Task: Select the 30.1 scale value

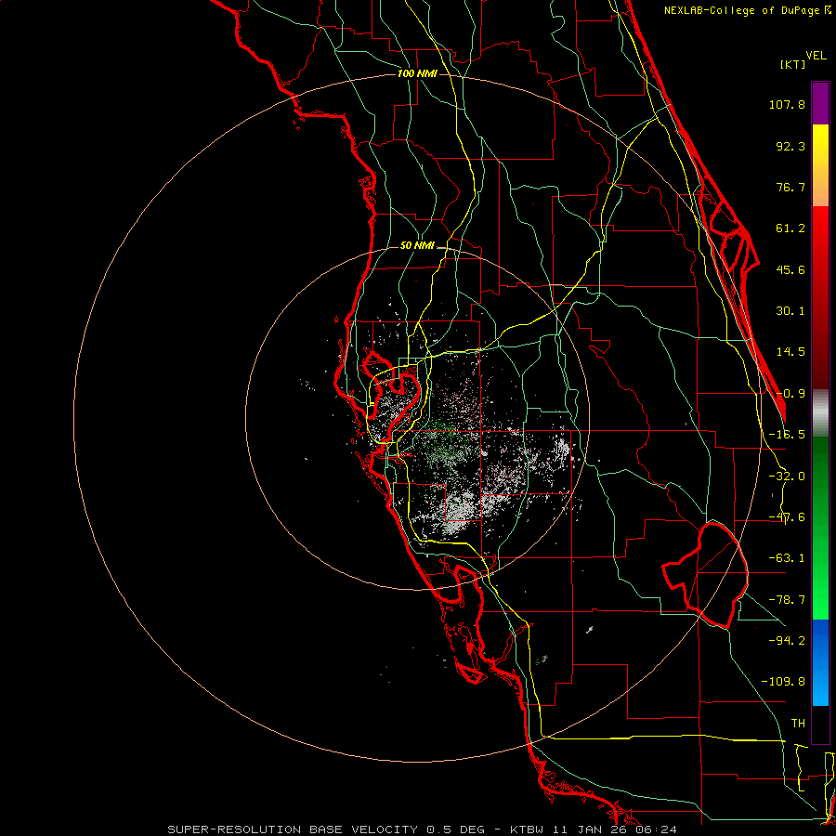Action: tap(790, 311)
